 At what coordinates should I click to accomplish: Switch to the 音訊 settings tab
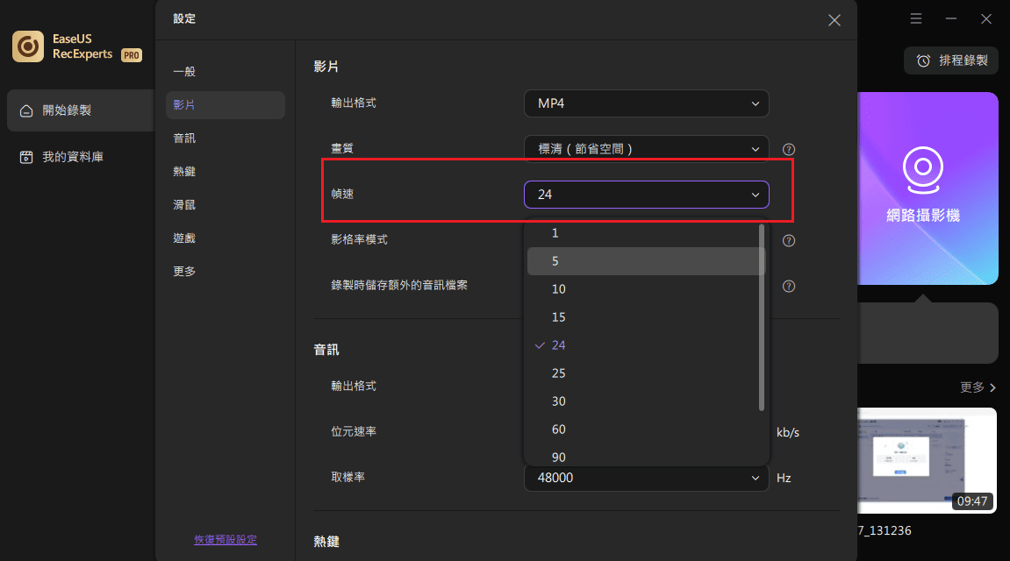coord(184,138)
